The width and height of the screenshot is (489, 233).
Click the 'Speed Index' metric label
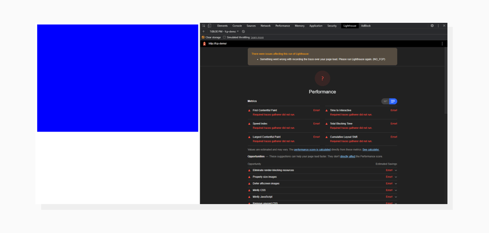coord(260,124)
